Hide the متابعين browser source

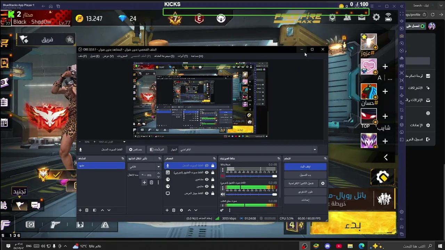point(207,186)
